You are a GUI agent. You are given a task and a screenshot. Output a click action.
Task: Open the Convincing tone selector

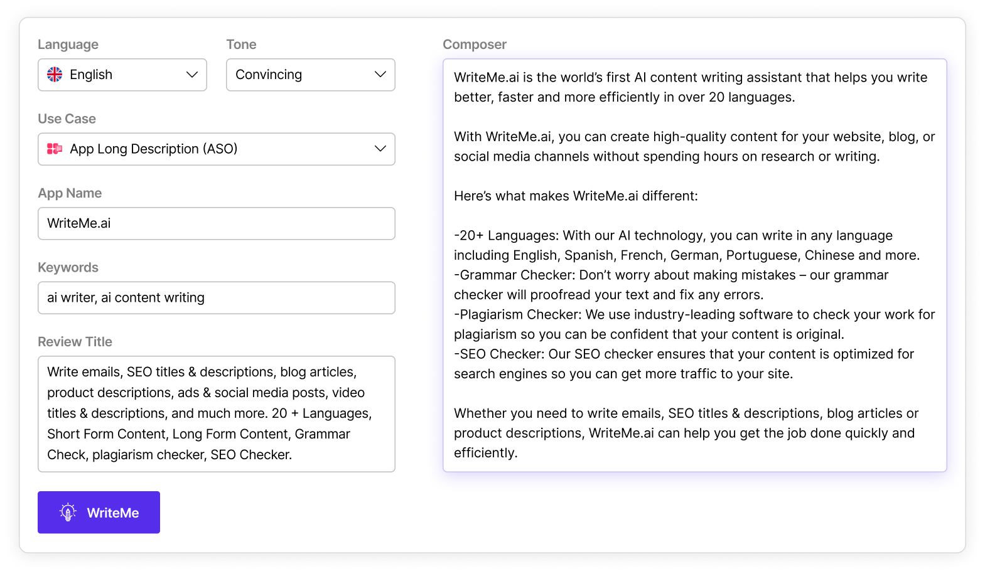point(311,75)
